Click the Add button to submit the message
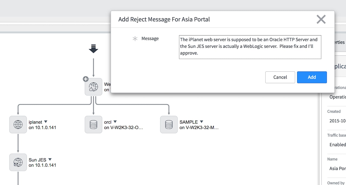Viewport: 346px width, 185px height. (x=312, y=77)
